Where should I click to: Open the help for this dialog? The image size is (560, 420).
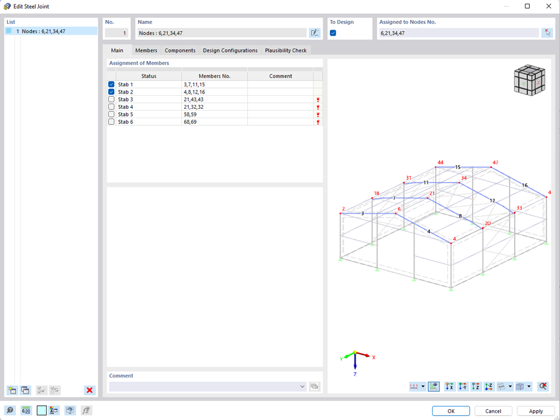(11, 410)
